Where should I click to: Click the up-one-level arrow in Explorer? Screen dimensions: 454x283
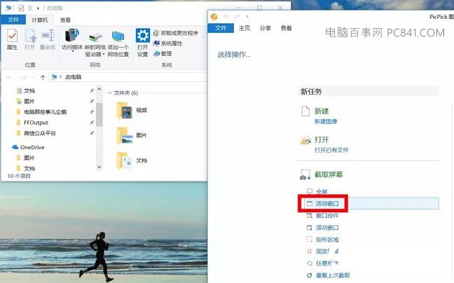tap(43, 77)
